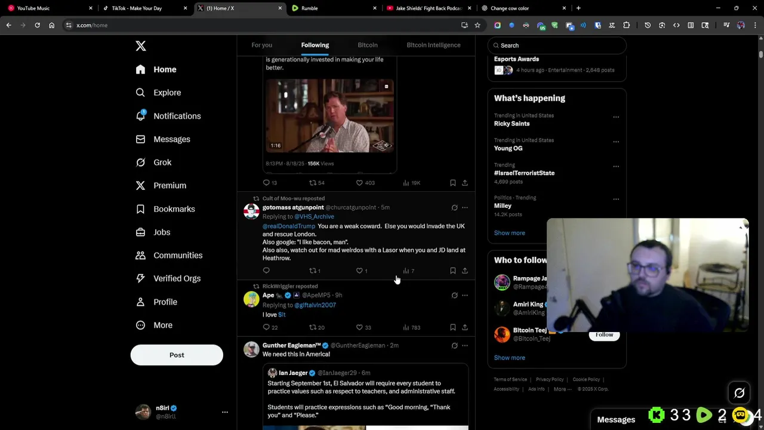This screenshot has height=430, width=764.
Task: Share the post with 19K views
Action: tap(465, 183)
